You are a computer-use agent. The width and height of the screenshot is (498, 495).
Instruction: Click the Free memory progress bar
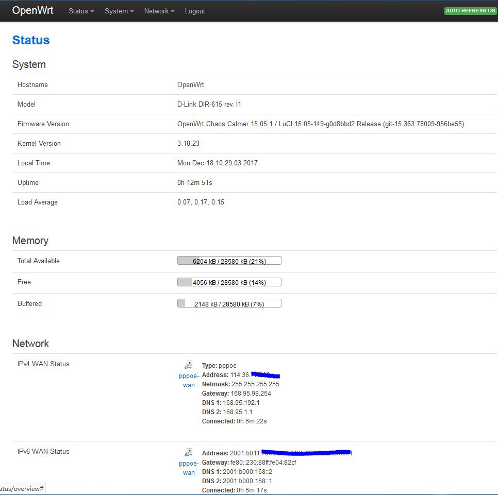tap(229, 282)
